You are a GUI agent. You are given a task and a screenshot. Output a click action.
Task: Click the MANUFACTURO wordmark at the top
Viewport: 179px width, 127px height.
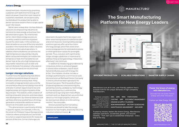point(138,9)
